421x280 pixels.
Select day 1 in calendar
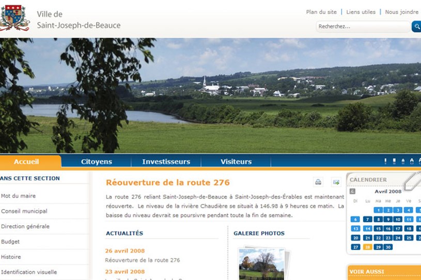coord(378,210)
